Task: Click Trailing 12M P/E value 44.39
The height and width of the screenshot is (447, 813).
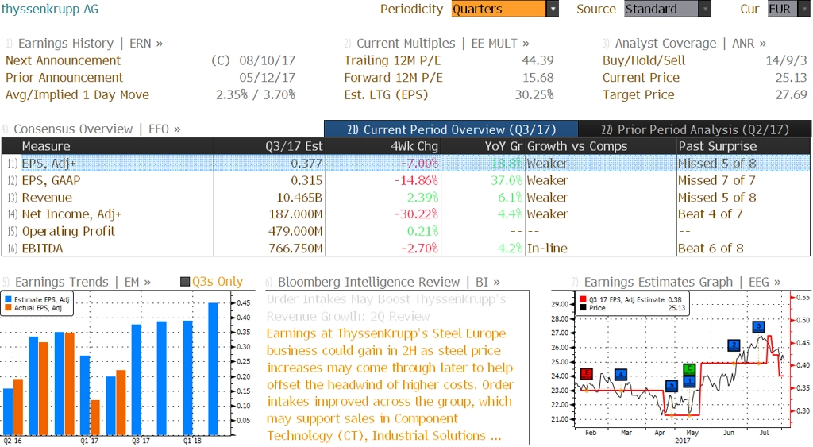Action: pos(538,60)
